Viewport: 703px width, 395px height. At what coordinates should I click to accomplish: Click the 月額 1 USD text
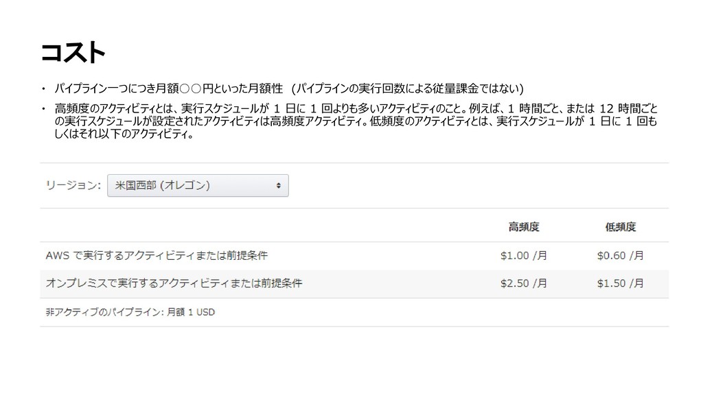point(191,312)
